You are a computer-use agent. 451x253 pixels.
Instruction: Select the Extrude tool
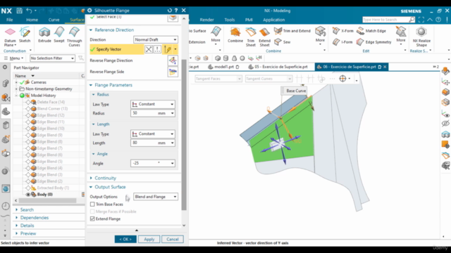44,35
